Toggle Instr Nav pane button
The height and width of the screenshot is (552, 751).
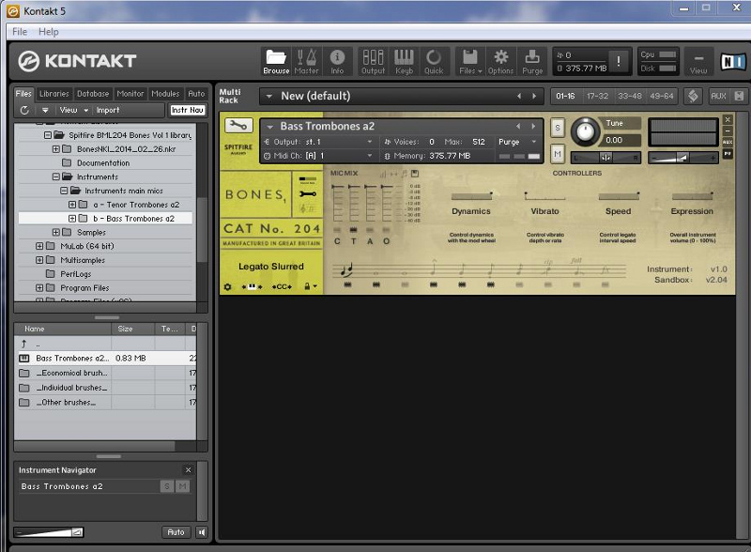coord(188,110)
